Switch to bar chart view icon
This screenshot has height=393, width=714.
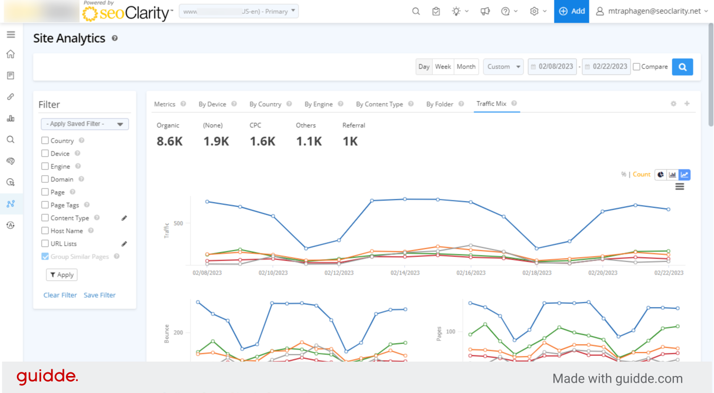(x=672, y=175)
